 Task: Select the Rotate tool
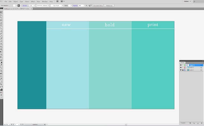click(x=1, y=44)
